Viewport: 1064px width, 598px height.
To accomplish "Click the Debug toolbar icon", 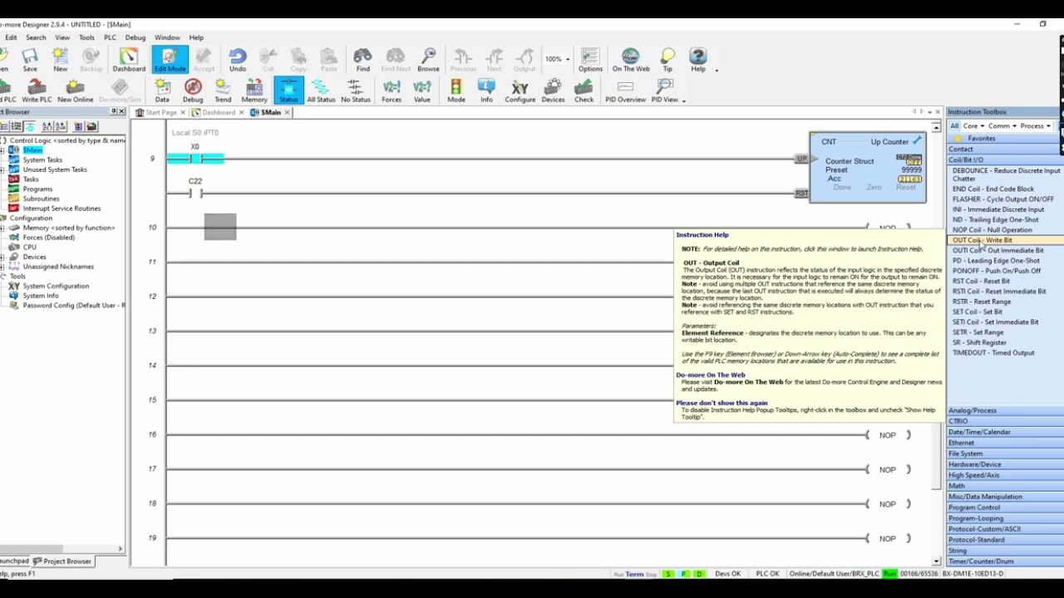I will [193, 91].
